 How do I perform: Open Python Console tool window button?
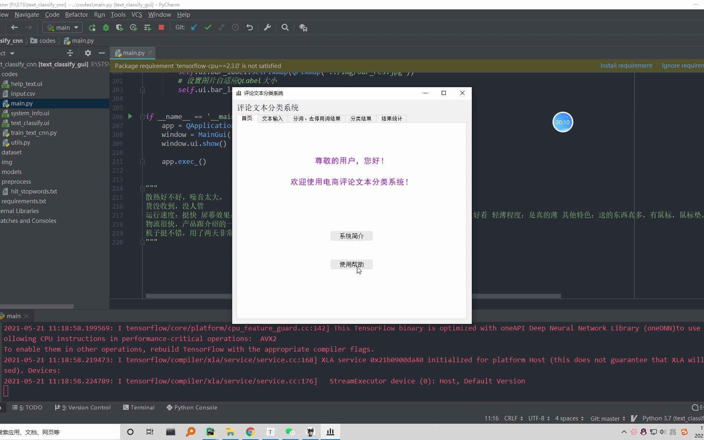(192, 407)
